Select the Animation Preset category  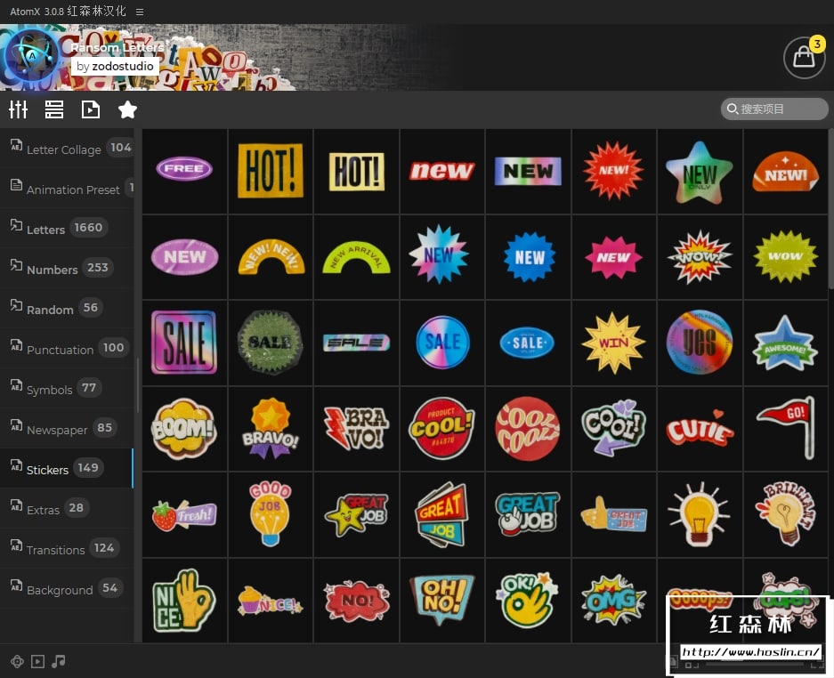[x=67, y=188]
